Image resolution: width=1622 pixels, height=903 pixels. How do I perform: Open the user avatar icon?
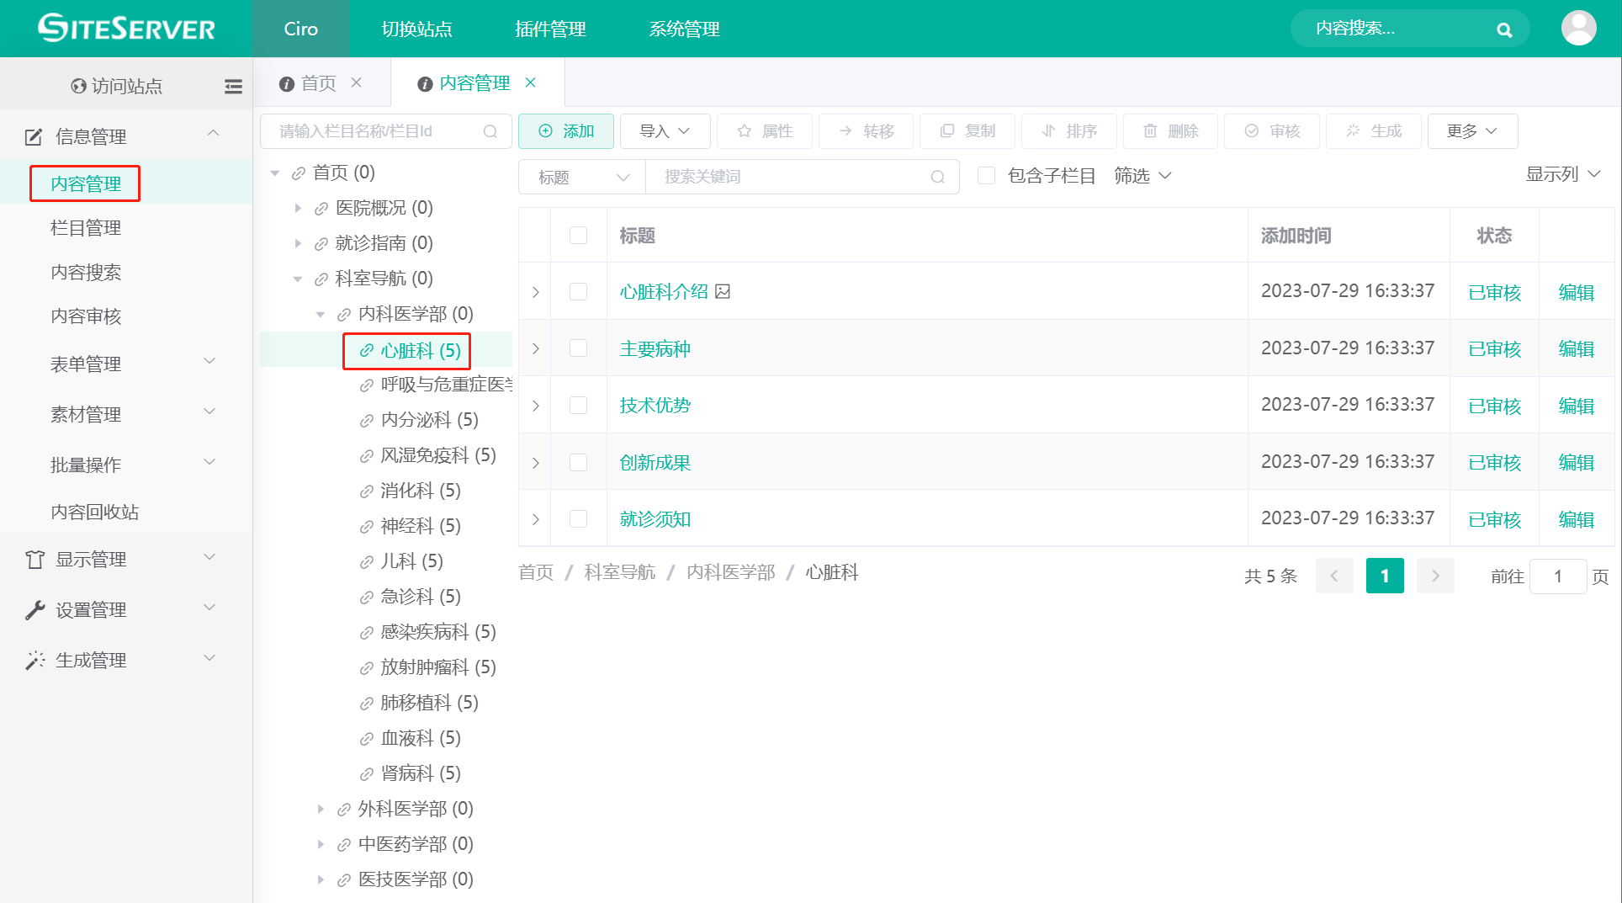(1579, 28)
